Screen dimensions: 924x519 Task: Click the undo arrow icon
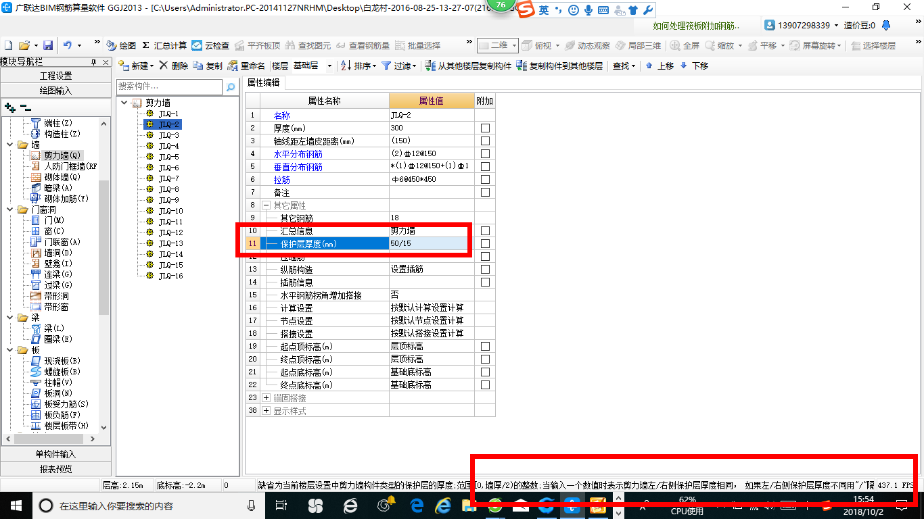point(68,45)
